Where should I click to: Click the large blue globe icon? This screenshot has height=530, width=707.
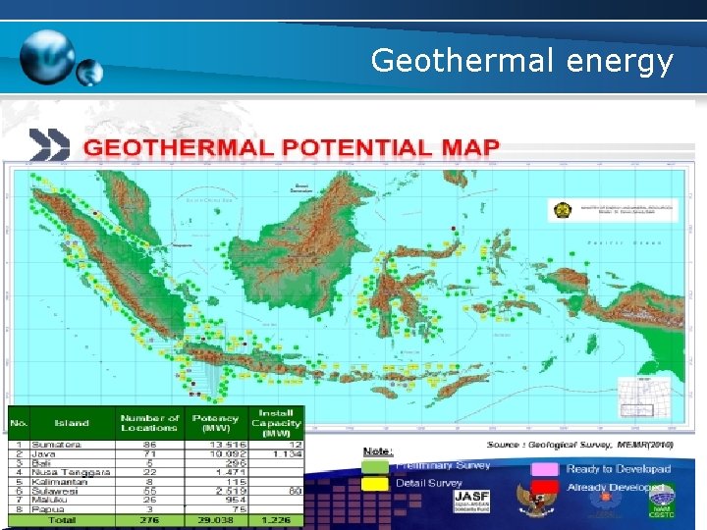(47, 57)
